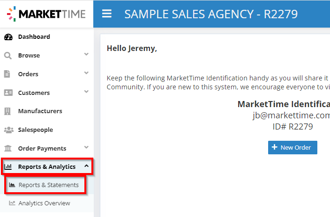330x217 pixels.
Task: Click the MarketTime logo
Action: [46, 14]
